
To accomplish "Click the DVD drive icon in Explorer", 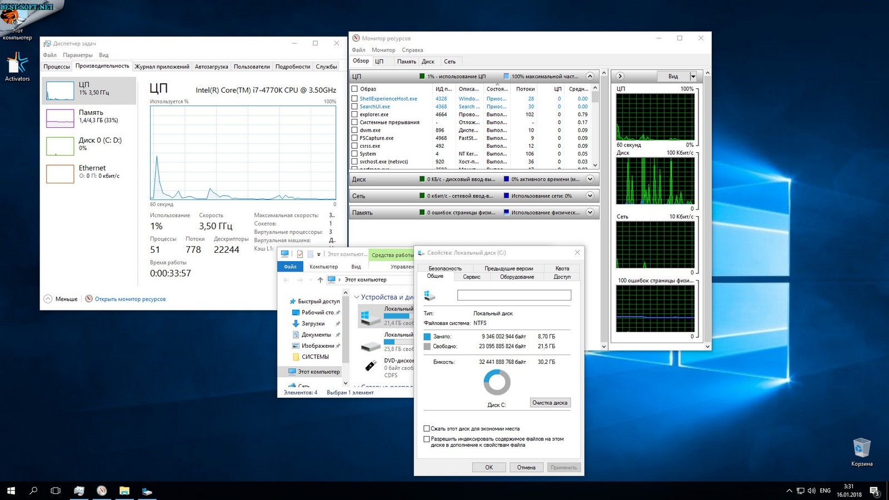I will 371,366.
